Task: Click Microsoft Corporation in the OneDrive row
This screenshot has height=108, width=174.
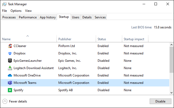Action: point(74,75)
